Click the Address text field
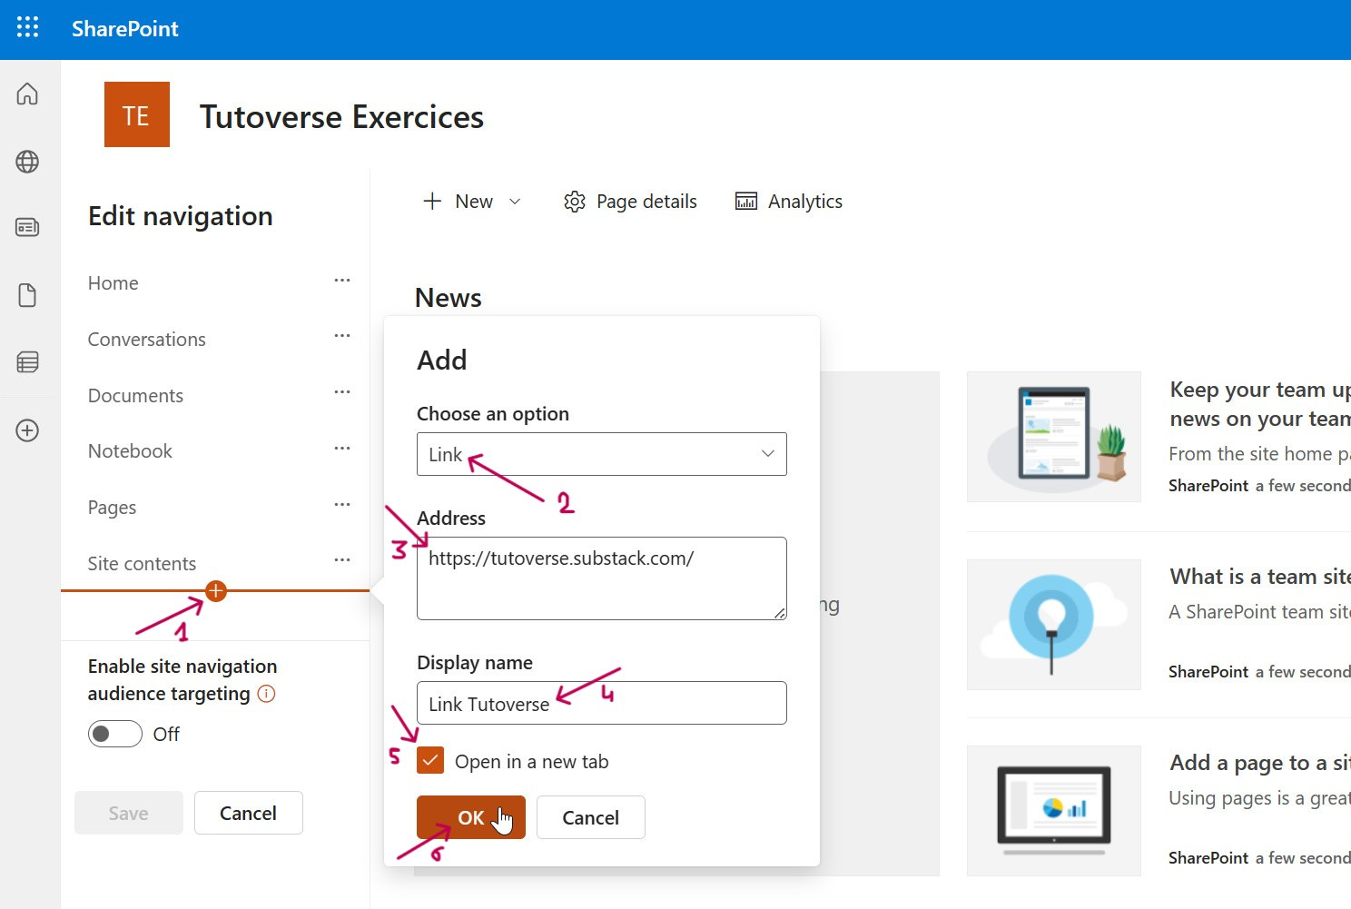1351x909 pixels. coord(602,578)
